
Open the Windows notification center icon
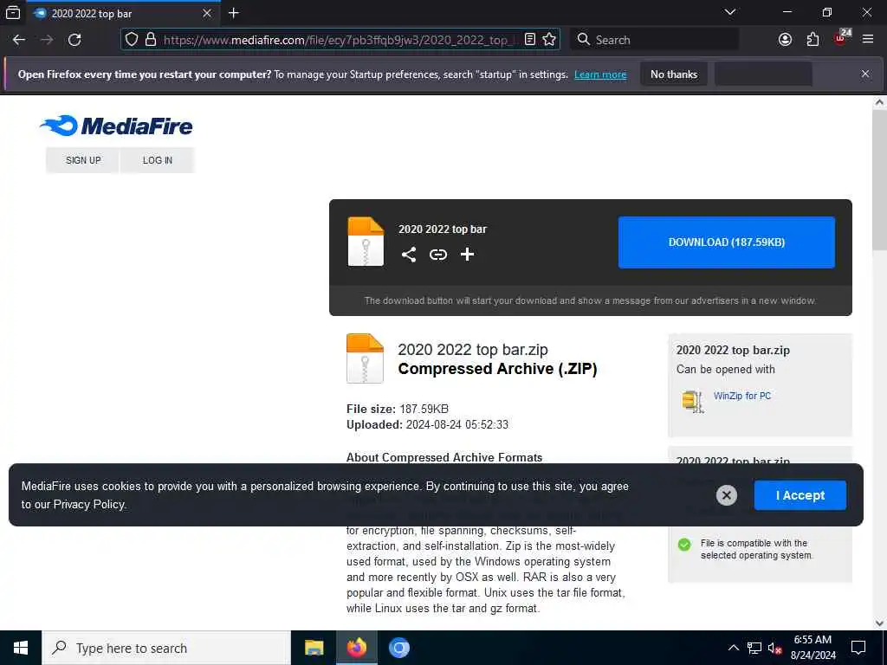point(858,648)
